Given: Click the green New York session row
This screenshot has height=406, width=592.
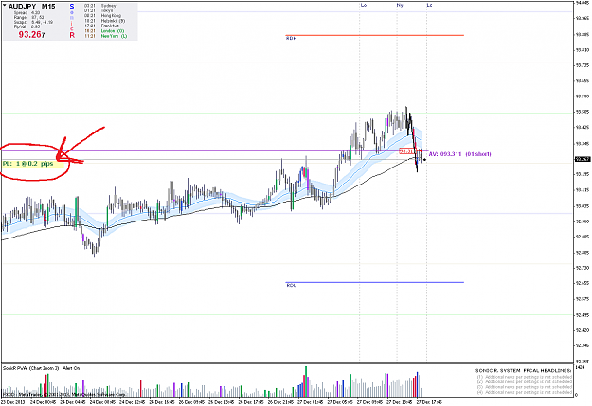Looking at the screenshot, I should click(x=105, y=36).
